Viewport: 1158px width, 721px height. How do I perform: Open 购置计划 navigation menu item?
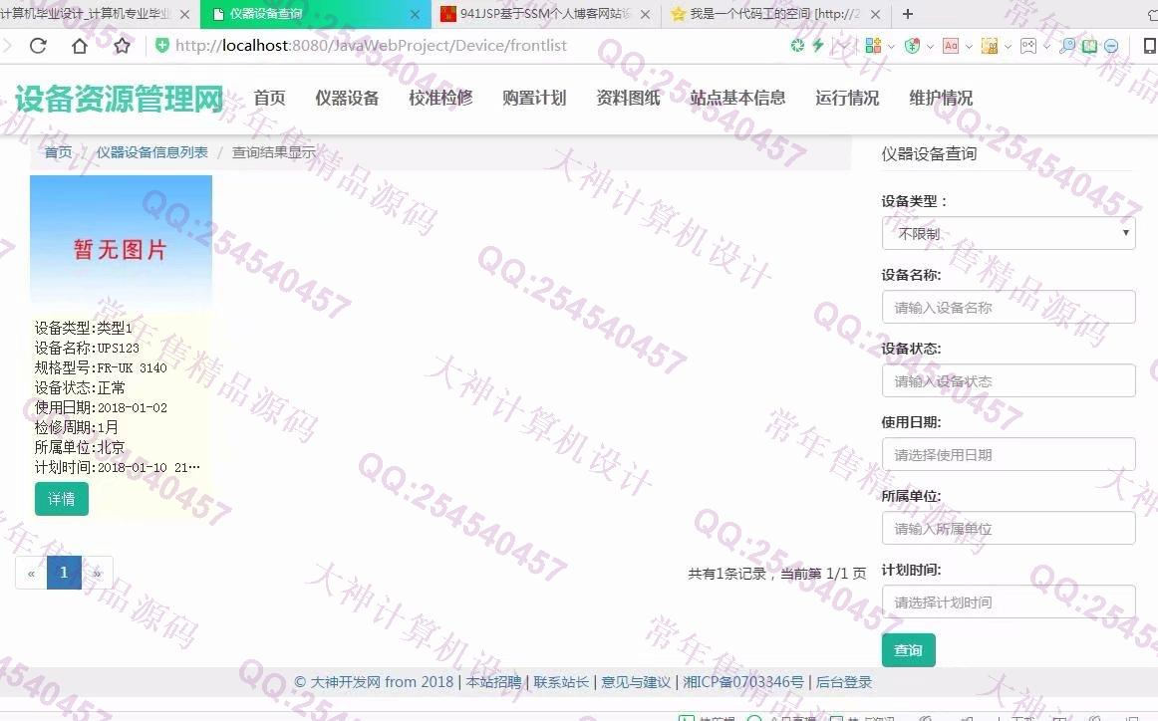pyautogui.click(x=534, y=98)
